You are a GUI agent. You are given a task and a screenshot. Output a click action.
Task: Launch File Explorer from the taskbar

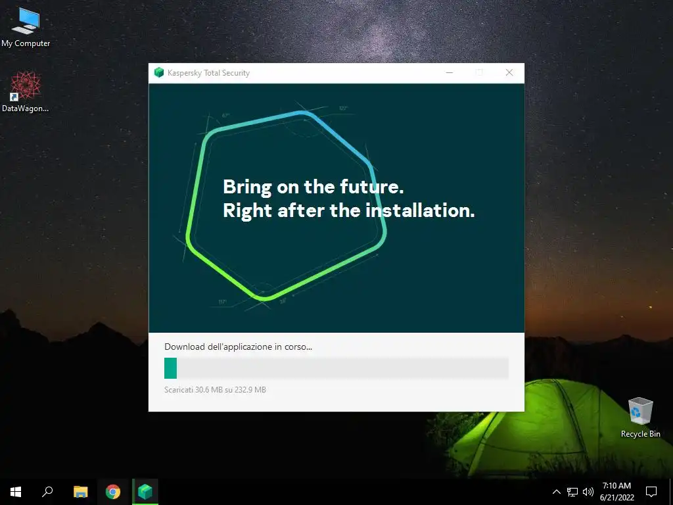pyautogui.click(x=80, y=492)
